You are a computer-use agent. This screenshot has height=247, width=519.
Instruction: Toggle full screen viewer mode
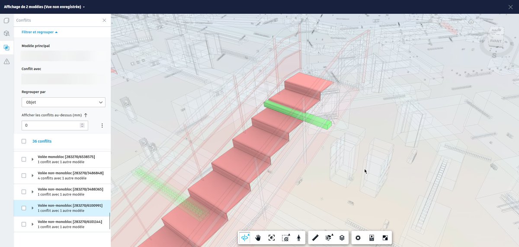(x=385, y=237)
